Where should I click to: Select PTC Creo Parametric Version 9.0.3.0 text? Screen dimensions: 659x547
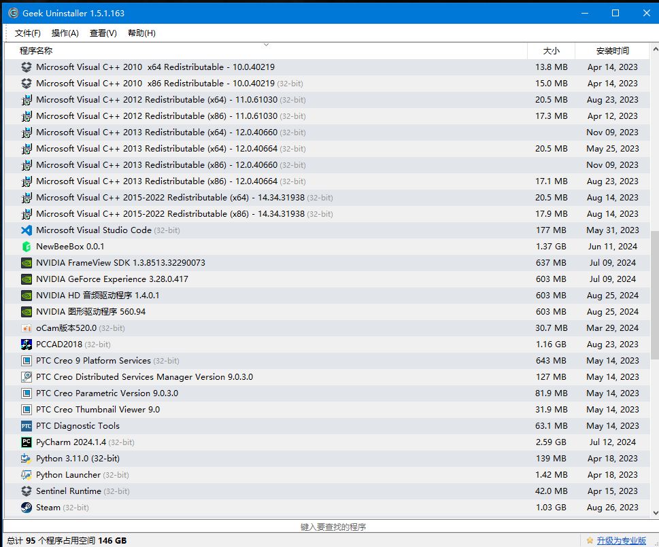tap(107, 393)
